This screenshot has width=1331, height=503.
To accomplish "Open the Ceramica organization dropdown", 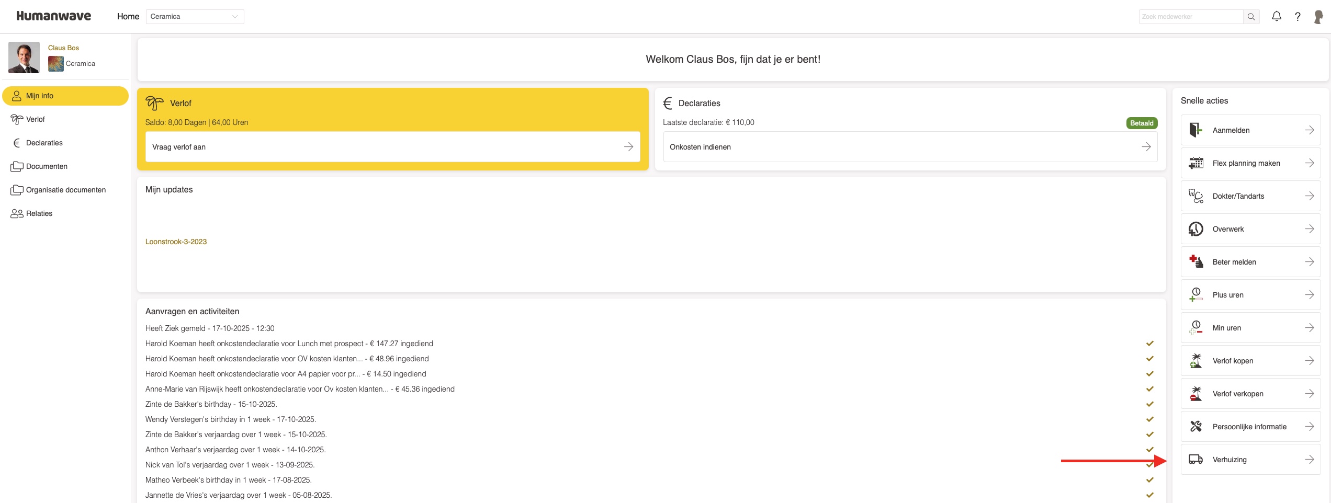I will click(x=195, y=17).
